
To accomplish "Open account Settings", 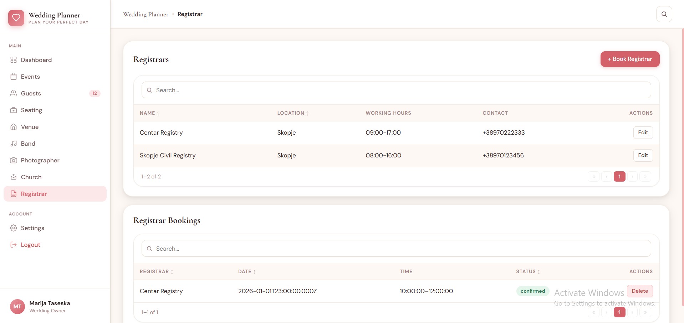I will 32,228.
